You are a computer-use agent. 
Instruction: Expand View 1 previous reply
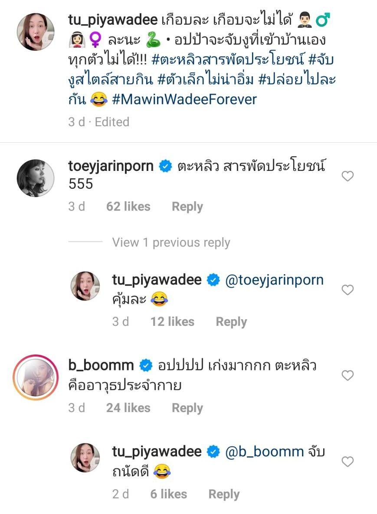pyautogui.click(x=171, y=242)
